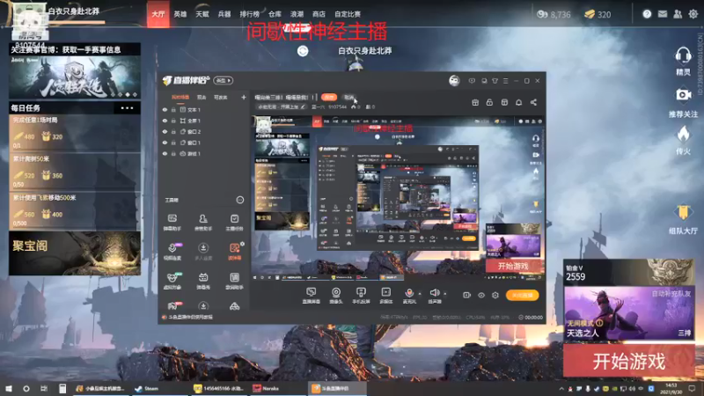Click the orange confirm button beside room title

329,97
